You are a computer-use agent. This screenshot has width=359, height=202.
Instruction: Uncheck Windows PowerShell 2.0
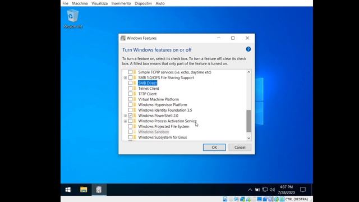(x=130, y=116)
